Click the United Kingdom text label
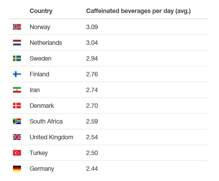219x181 pixels. coord(51,137)
